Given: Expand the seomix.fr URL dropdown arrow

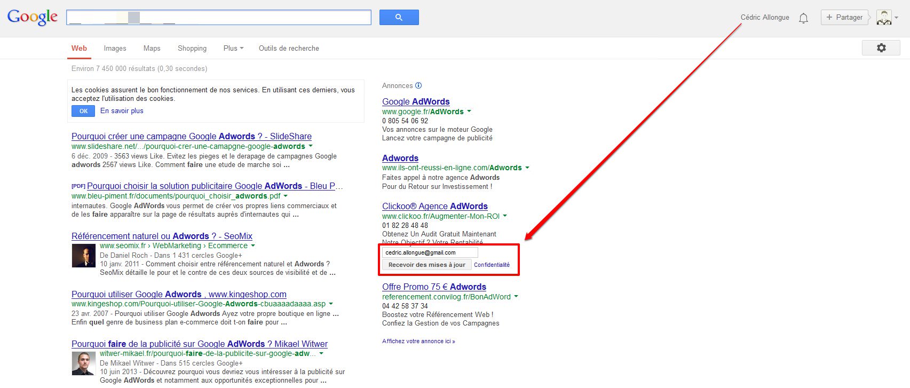Looking at the screenshot, I should point(253,246).
